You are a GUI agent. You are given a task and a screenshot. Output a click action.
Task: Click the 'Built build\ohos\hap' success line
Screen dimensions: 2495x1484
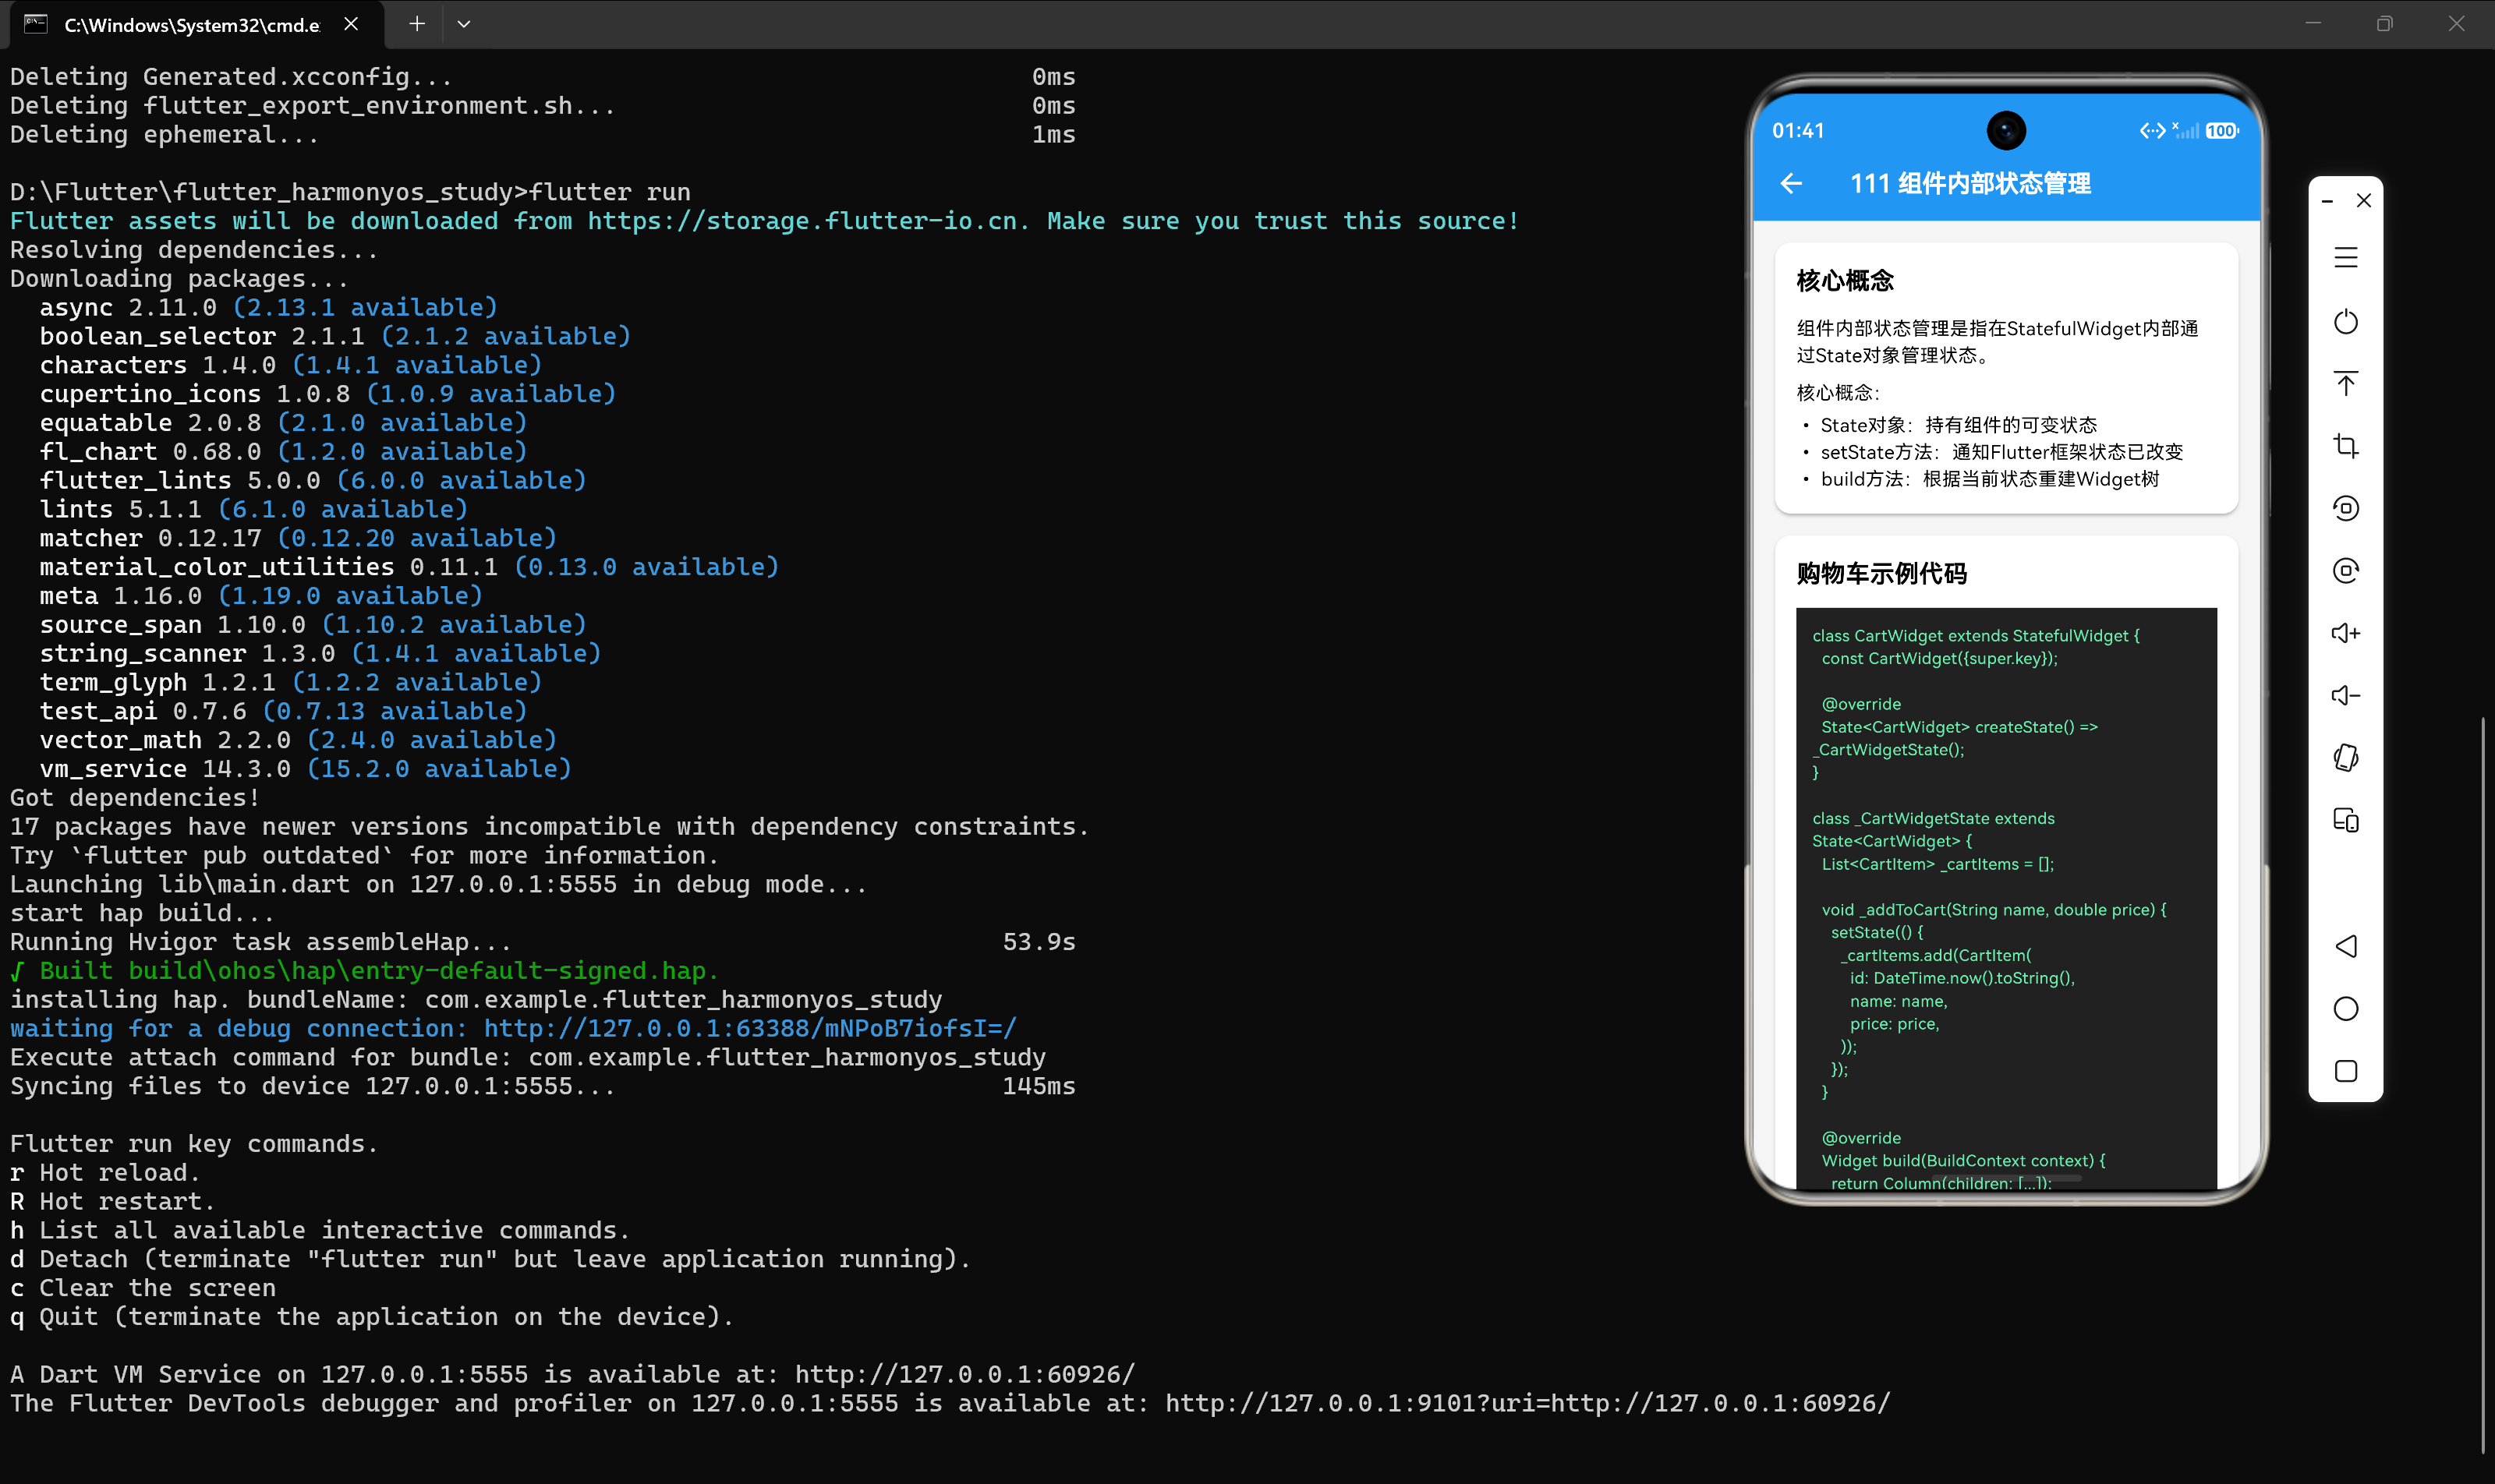(364, 970)
